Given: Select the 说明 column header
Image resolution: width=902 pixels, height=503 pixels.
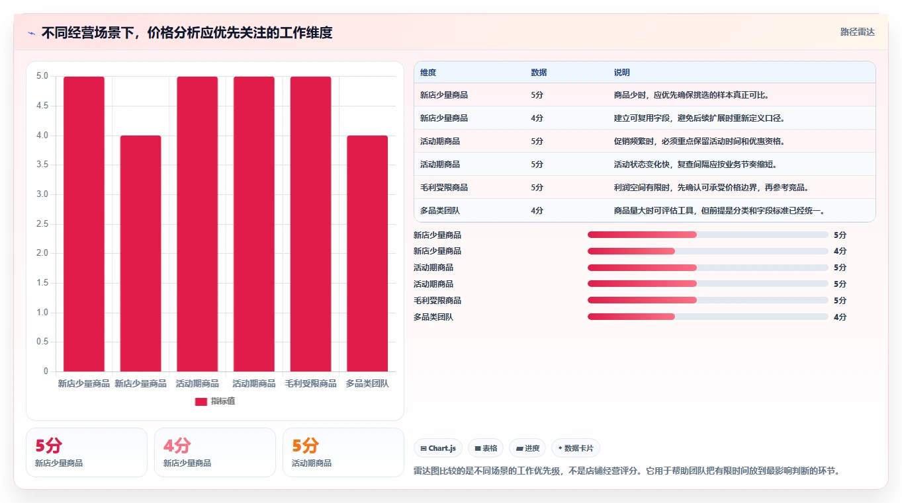Looking at the screenshot, I should [622, 73].
